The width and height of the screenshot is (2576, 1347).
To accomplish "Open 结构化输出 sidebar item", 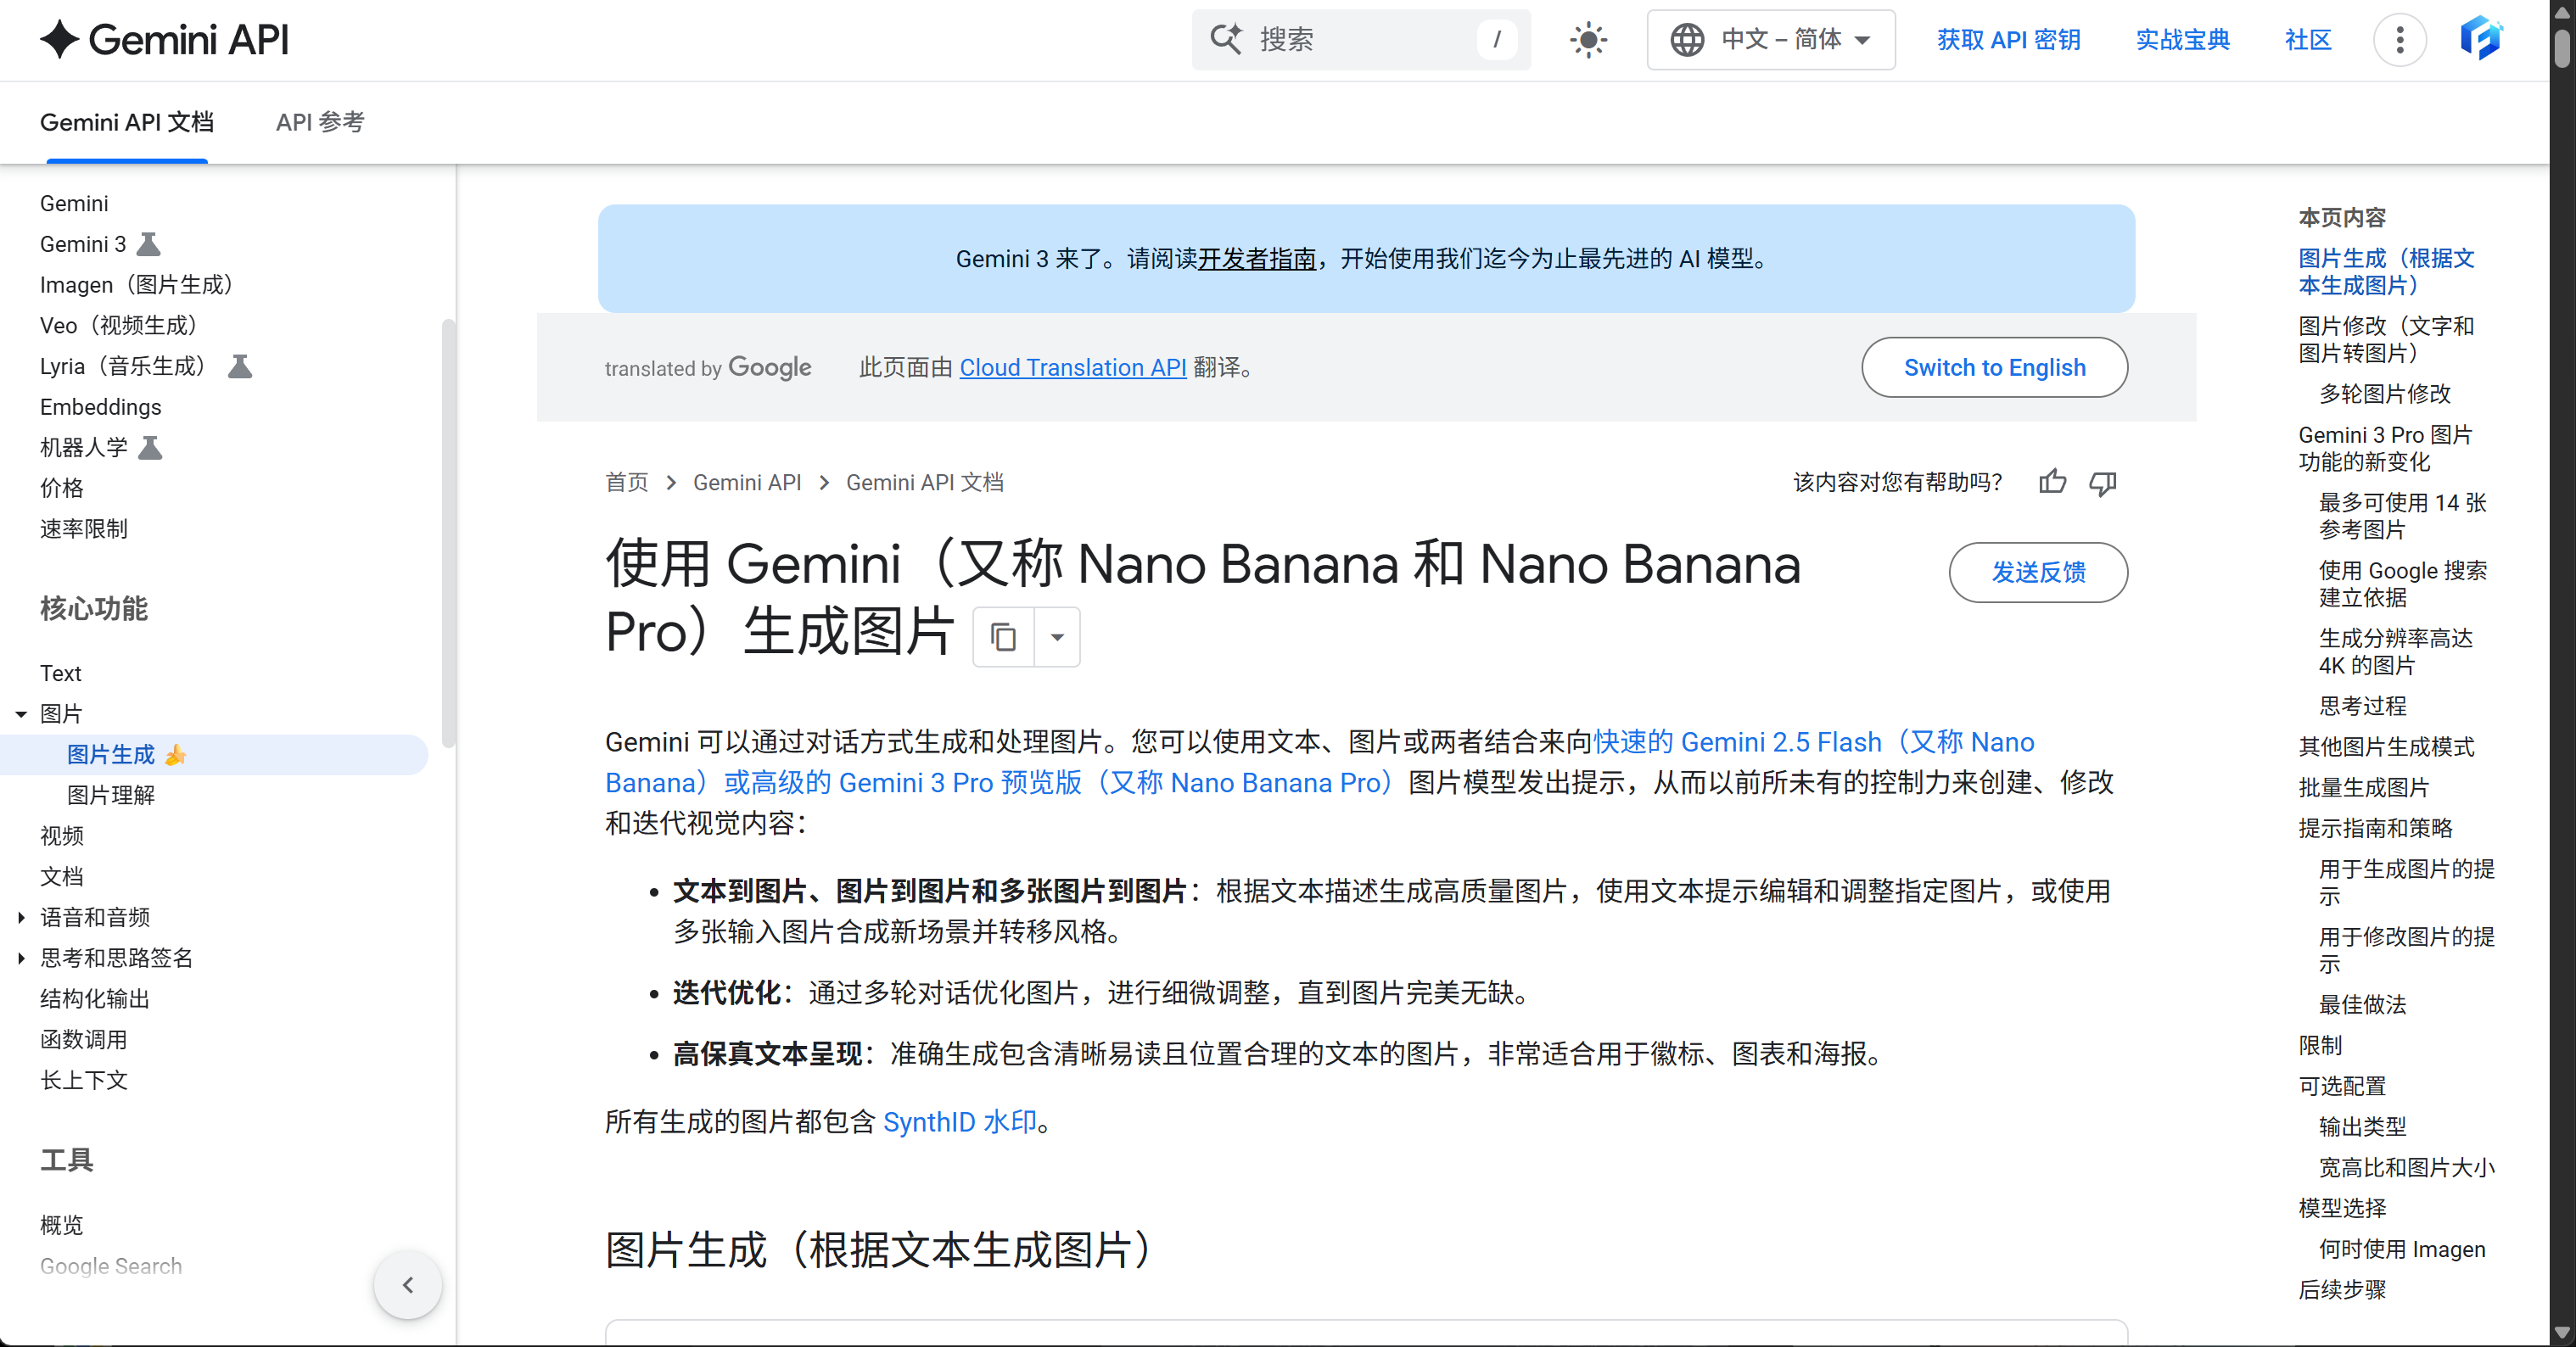I will click(95, 999).
